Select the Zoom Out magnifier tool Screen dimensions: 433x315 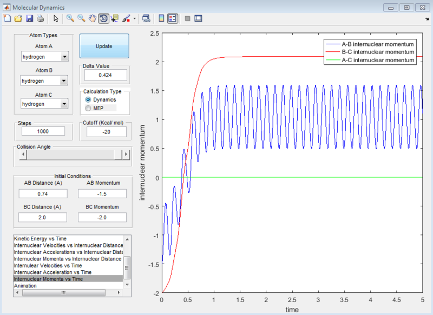tap(81, 18)
